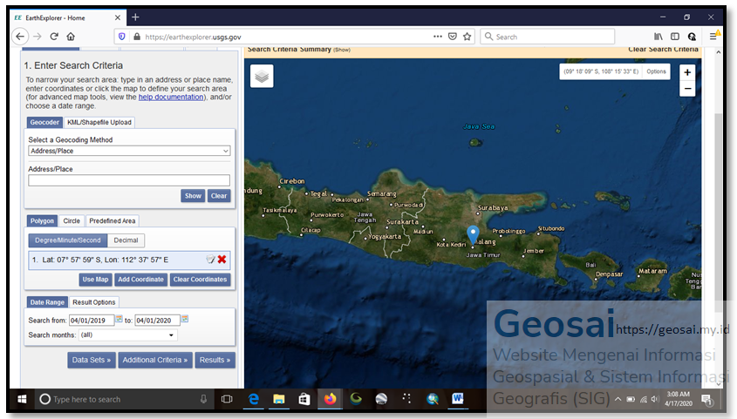737x419 pixels.
Task: Zoom out the map with minus button
Action: (687, 89)
